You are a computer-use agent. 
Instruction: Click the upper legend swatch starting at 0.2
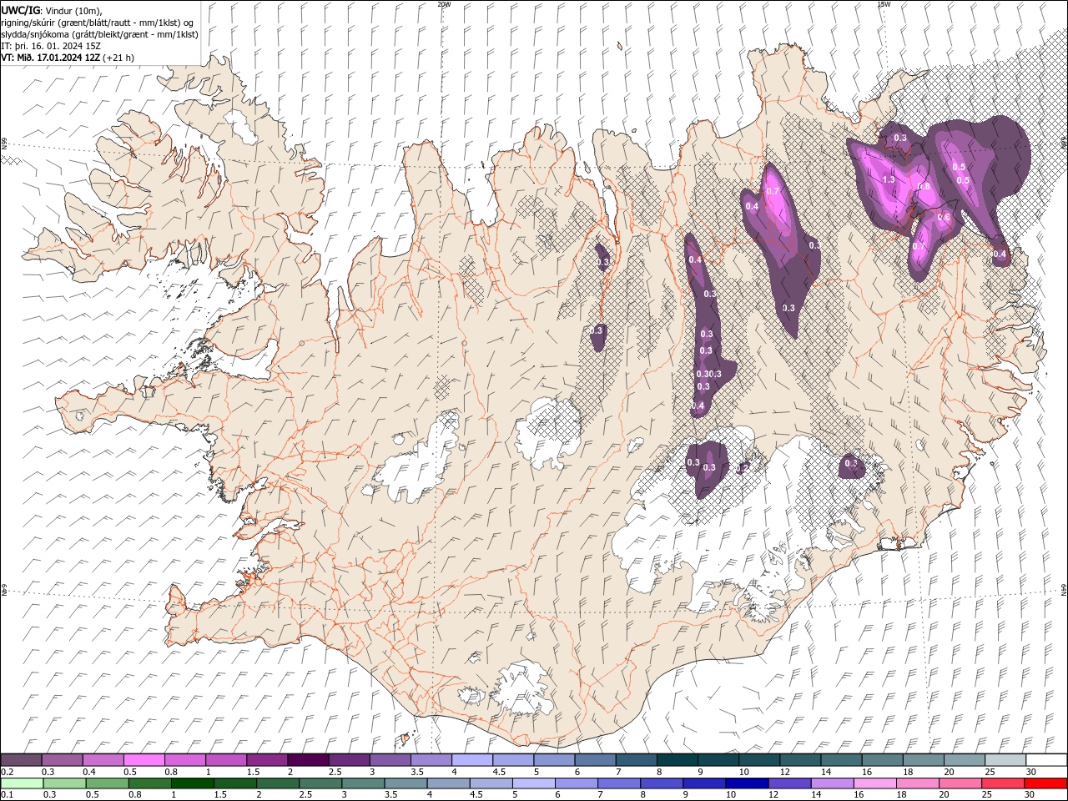click(21, 760)
